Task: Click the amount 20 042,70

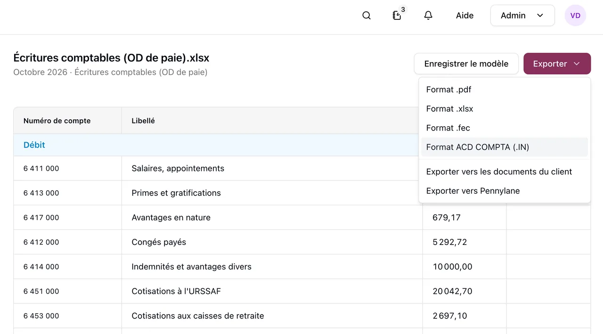Action: (453, 291)
